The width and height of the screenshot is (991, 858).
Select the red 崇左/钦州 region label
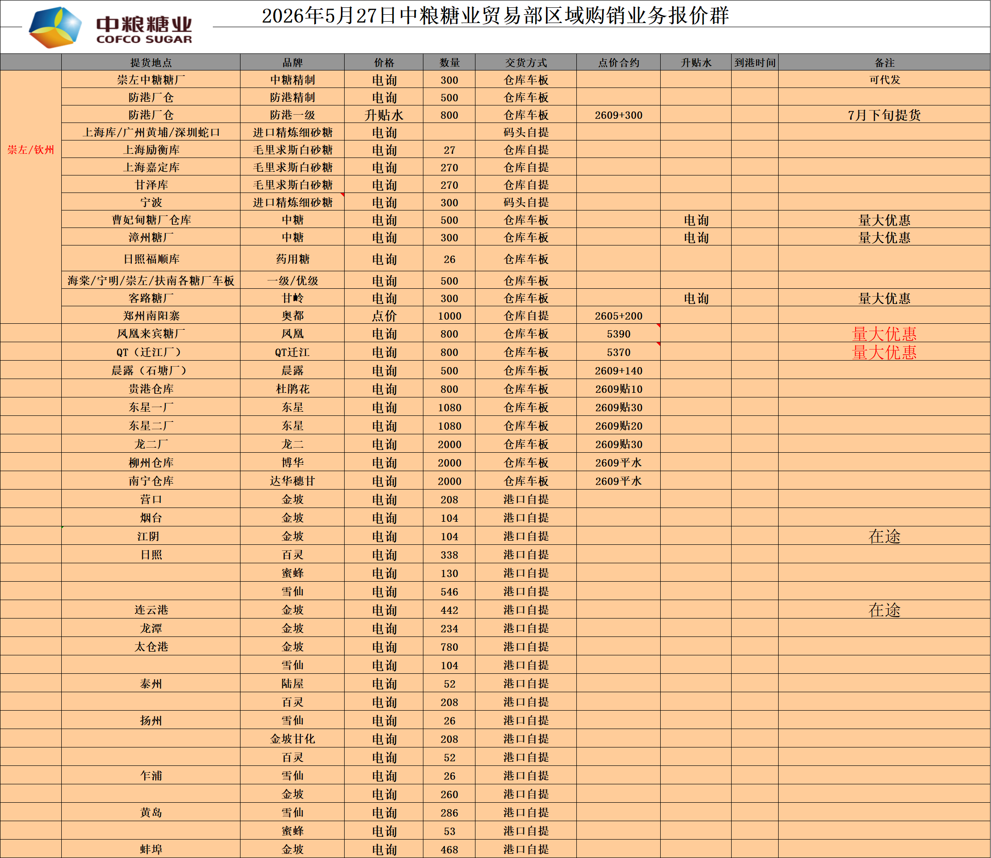[31, 150]
